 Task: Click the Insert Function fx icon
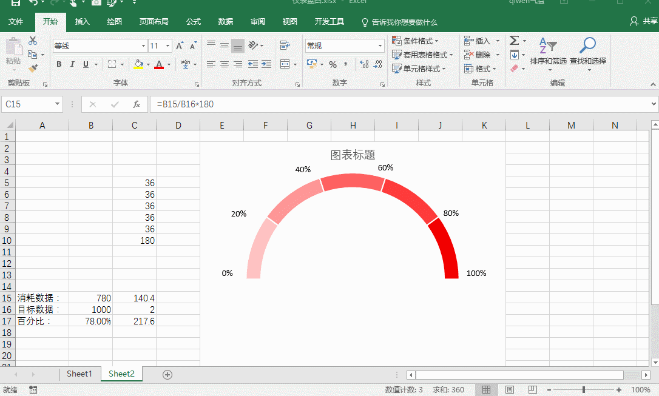click(136, 104)
